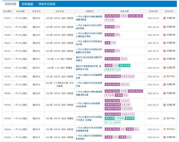Click the 轮胎 开裂 tag

click(x=110, y=43)
